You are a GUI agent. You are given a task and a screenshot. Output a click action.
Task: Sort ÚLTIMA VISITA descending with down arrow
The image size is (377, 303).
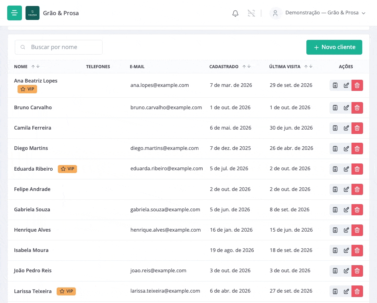pyautogui.click(x=311, y=67)
